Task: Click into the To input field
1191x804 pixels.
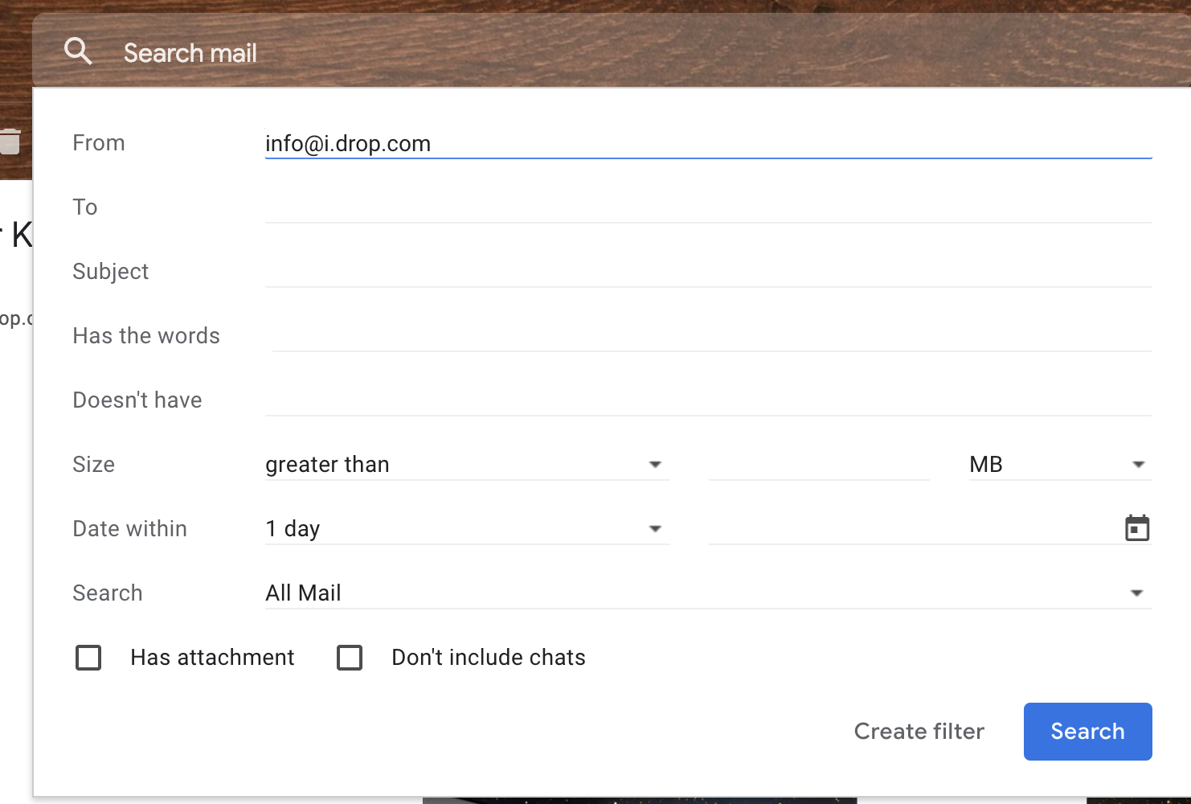Action: click(707, 207)
